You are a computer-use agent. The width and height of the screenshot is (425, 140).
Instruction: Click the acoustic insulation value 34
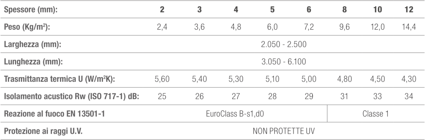tap(409, 97)
